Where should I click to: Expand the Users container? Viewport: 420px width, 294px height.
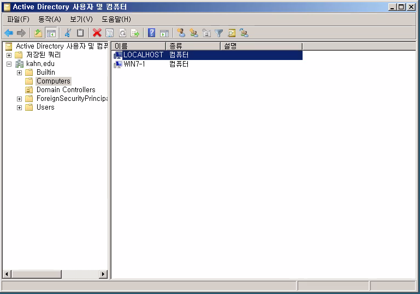[x=19, y=108]
